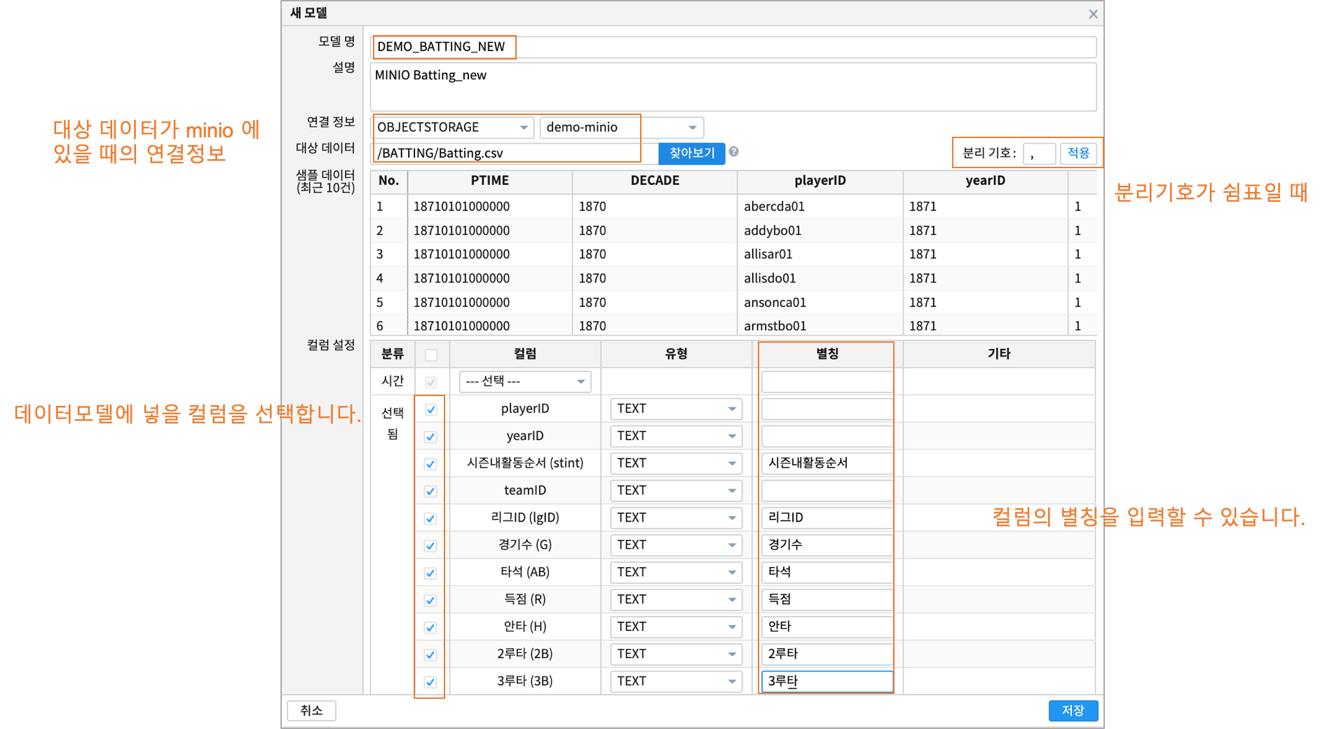This screenshot has height=729, width=1325.
Task: Uncheck the 안타 (H) checkbox
Action: (431, 628)
